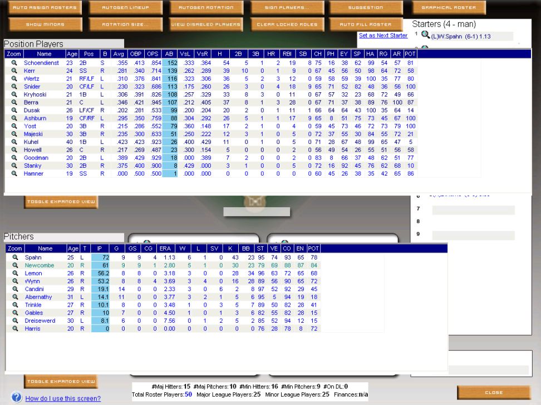Sort hitters by AB column header
Screen dimensions: 541x405
[169, 54]
